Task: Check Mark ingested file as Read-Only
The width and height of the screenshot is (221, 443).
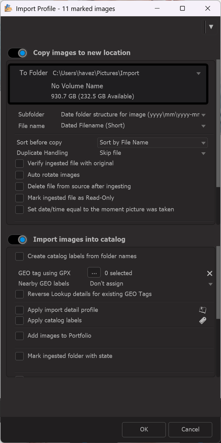Action: coord(20,198)
